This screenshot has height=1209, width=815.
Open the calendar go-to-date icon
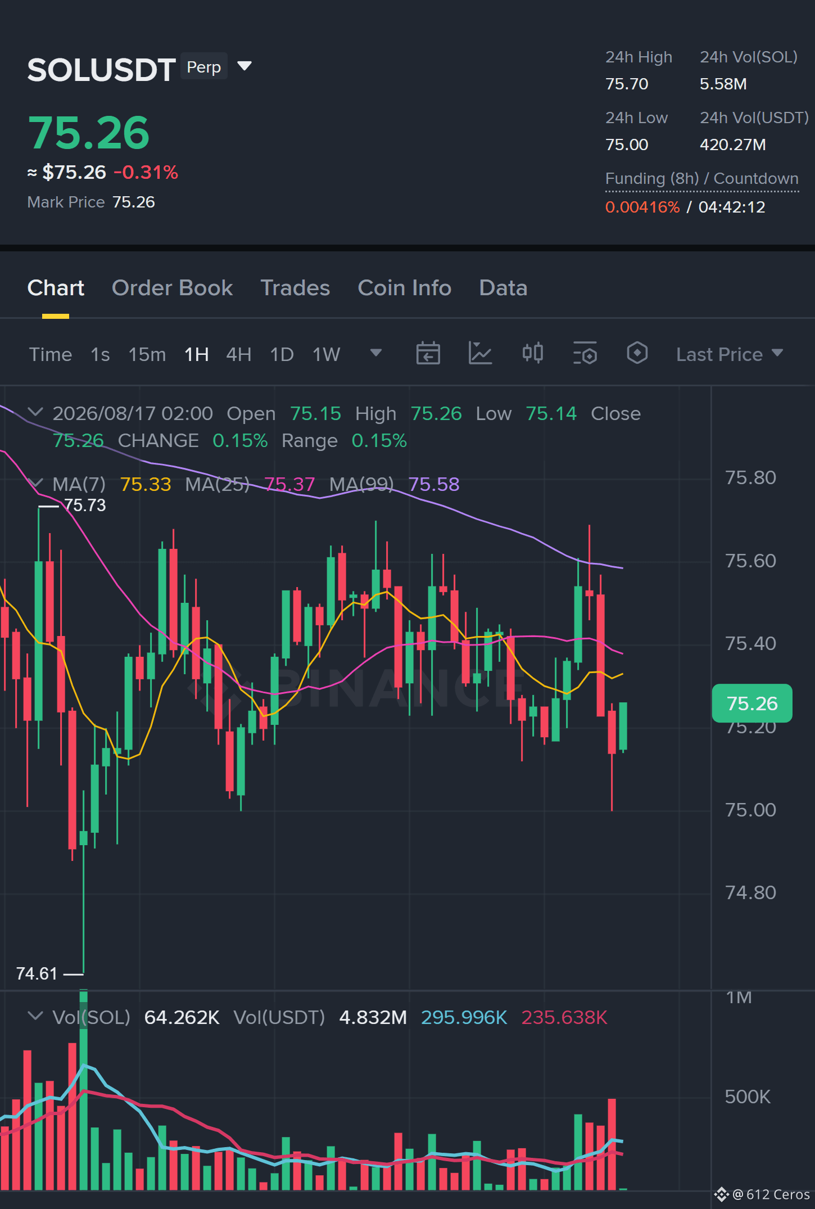(428, 354)
